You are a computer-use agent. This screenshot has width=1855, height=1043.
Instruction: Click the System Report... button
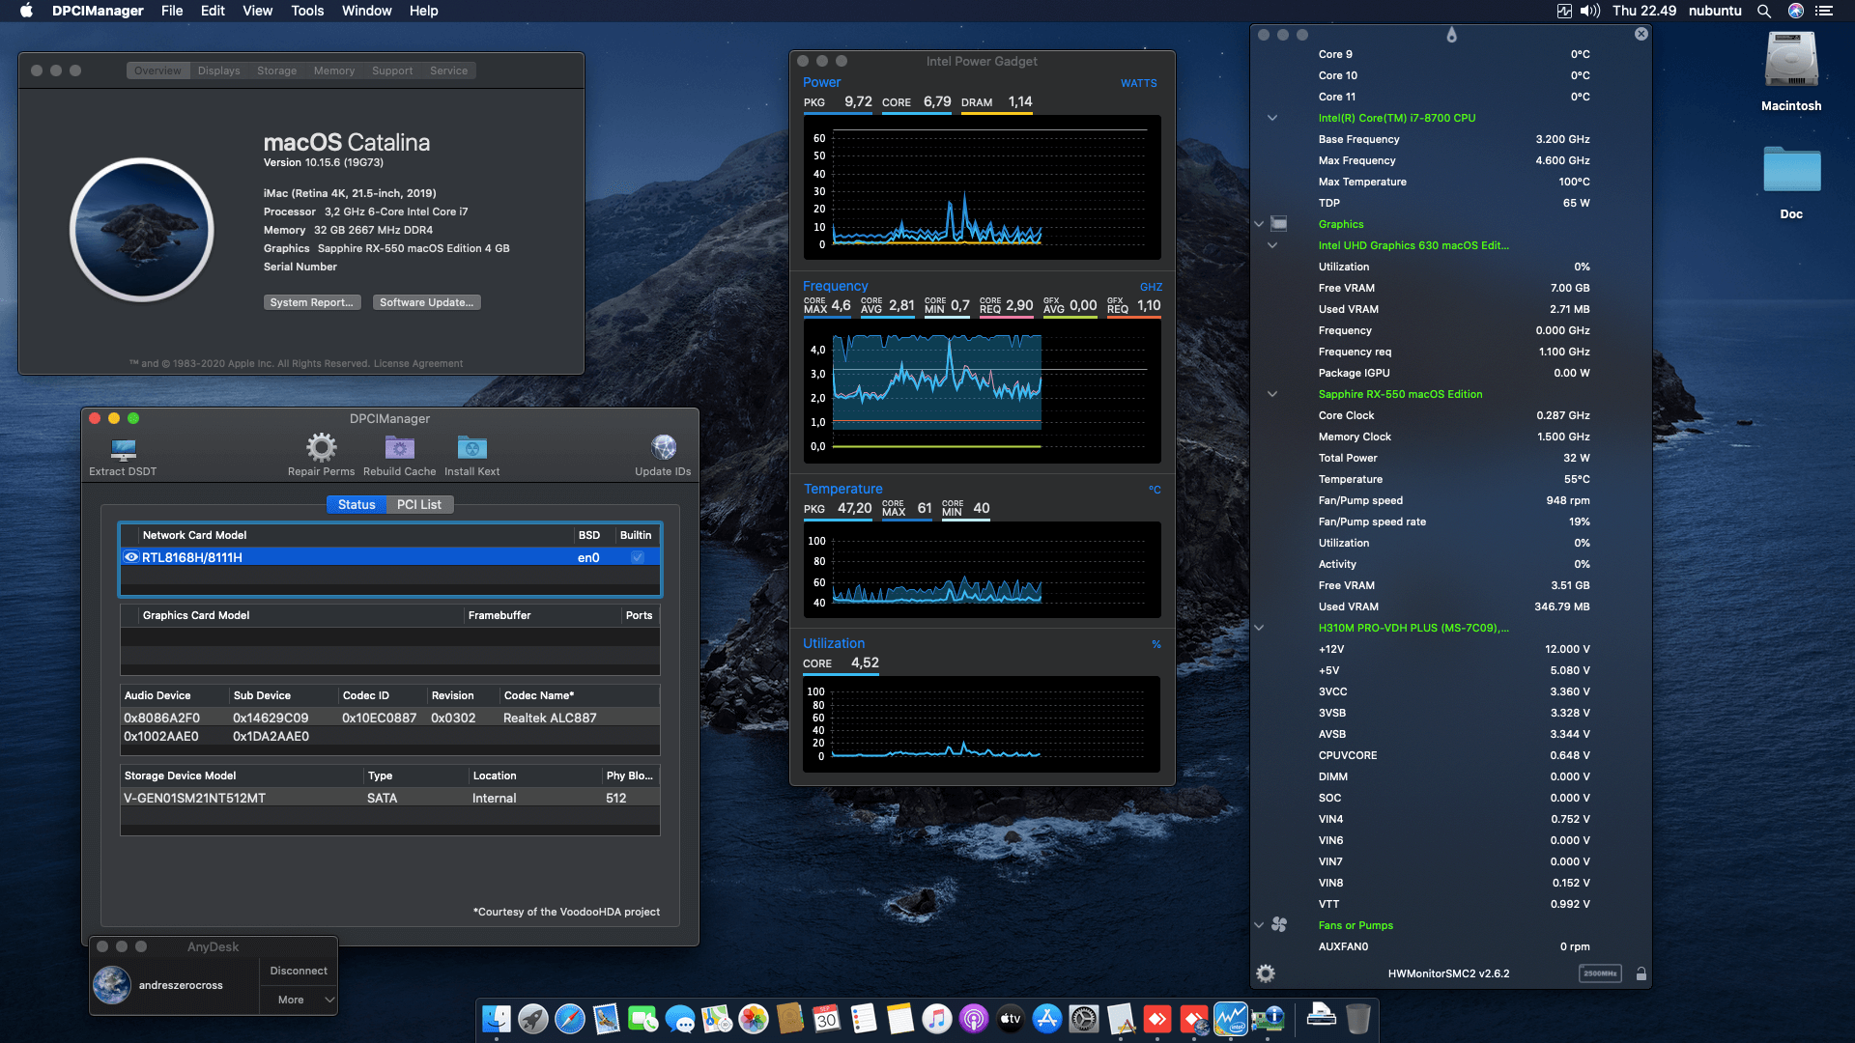coord(312,302)
